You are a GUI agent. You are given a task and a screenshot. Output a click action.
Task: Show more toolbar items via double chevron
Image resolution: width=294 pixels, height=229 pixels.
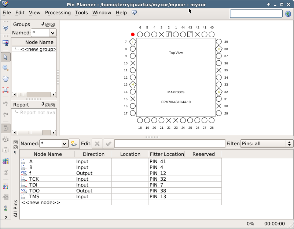click(5, 217)
